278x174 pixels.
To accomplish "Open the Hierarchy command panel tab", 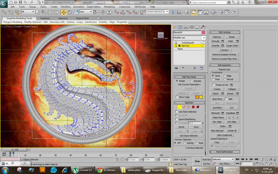I will click(x=186, y=27).
